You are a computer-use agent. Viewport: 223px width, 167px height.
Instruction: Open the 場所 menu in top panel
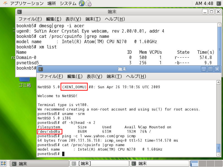[52, 3]
